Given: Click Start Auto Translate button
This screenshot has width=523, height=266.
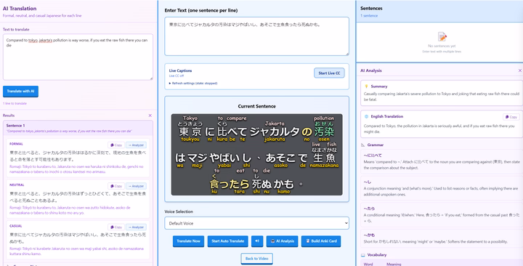Looking at the screenshot, I should [x=228, y=241].
